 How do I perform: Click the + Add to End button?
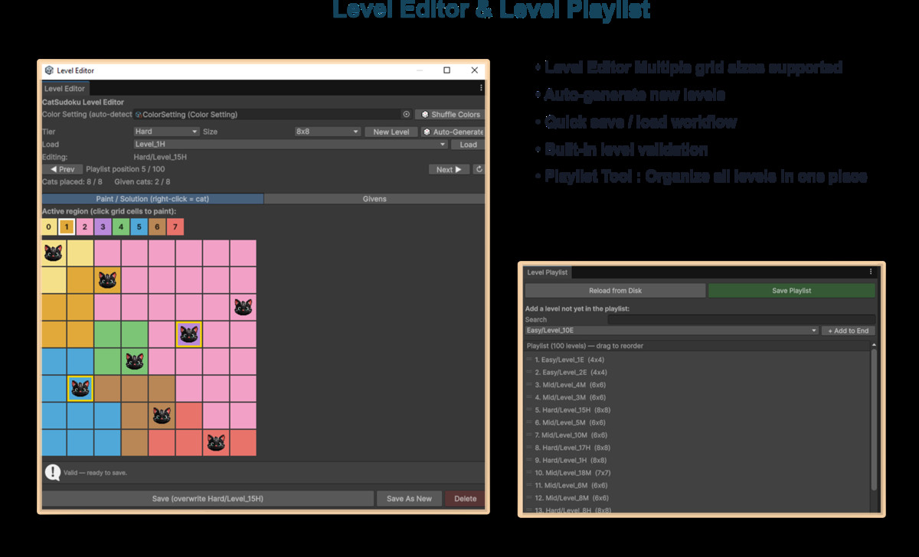point(849,331)
